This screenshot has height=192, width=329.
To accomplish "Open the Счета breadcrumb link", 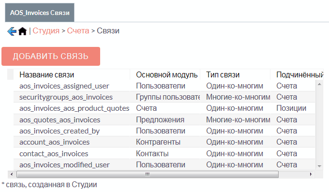I will point(78,31).
